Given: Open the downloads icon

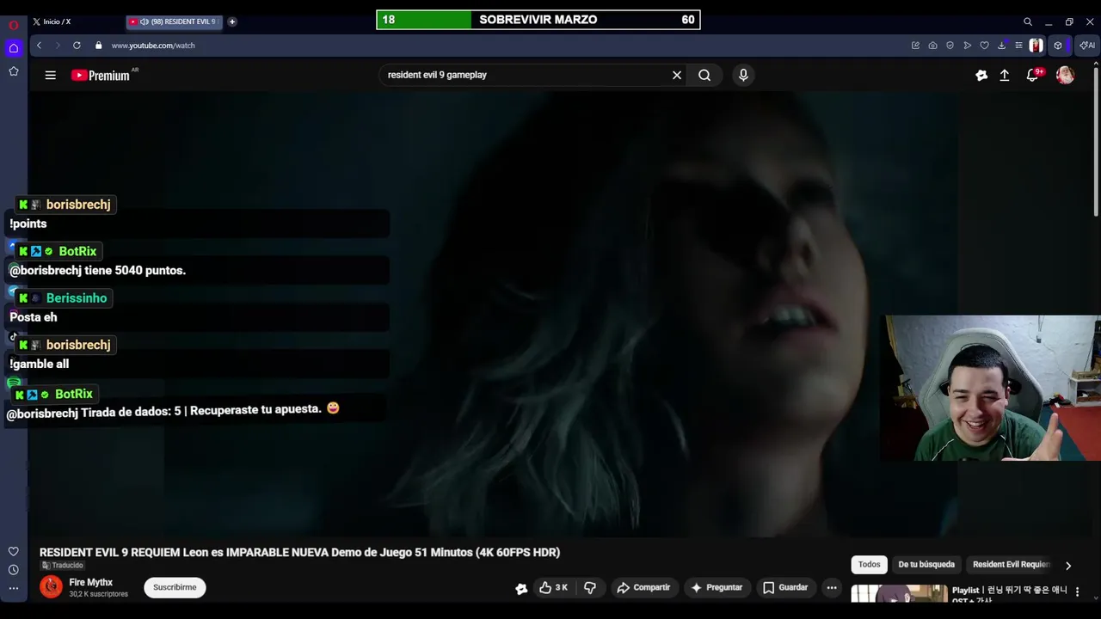Looking at the screenshot, I should (x=1001, y=46).
